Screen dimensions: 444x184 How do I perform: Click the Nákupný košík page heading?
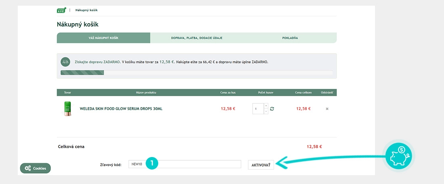click(x=77, y=25)
